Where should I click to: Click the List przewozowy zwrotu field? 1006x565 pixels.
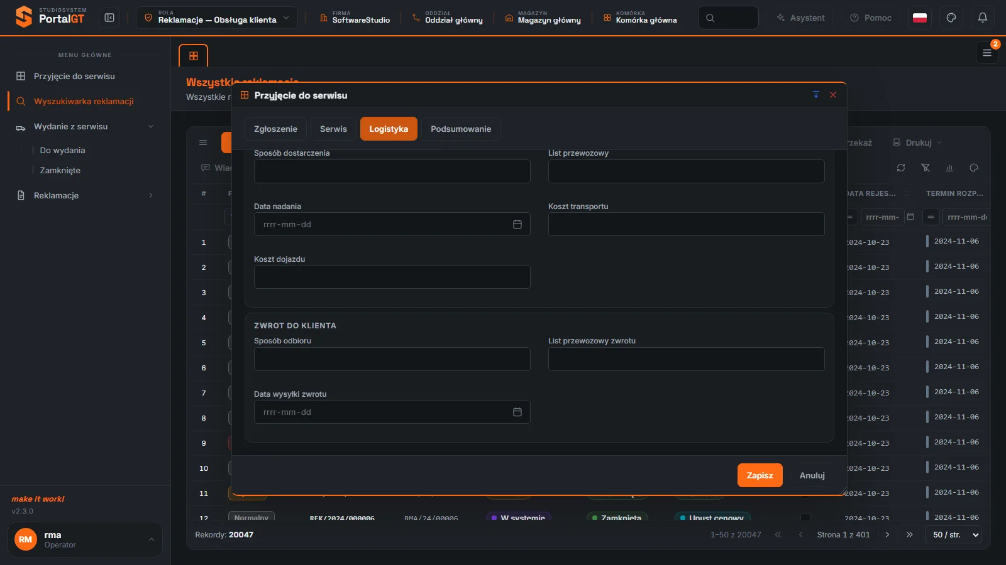tap(686, 359)
